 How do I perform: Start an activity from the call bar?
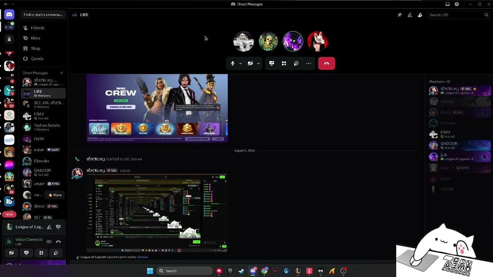[x=284, y=63]
